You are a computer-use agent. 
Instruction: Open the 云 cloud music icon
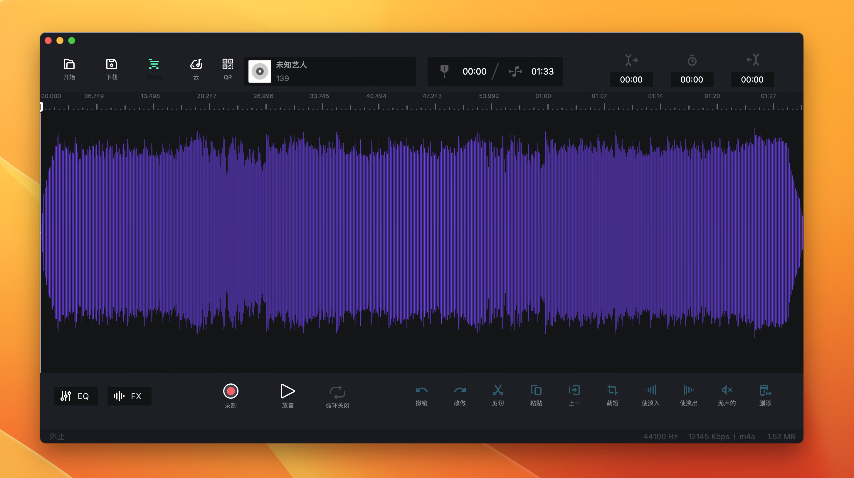pyautogui.click(x=196, y=64)
